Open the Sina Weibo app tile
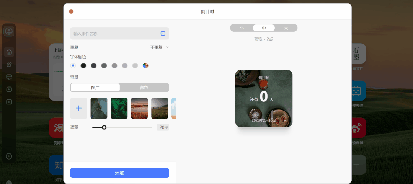The height and width of the screenshot is (184, 413). tap(359, 128)
